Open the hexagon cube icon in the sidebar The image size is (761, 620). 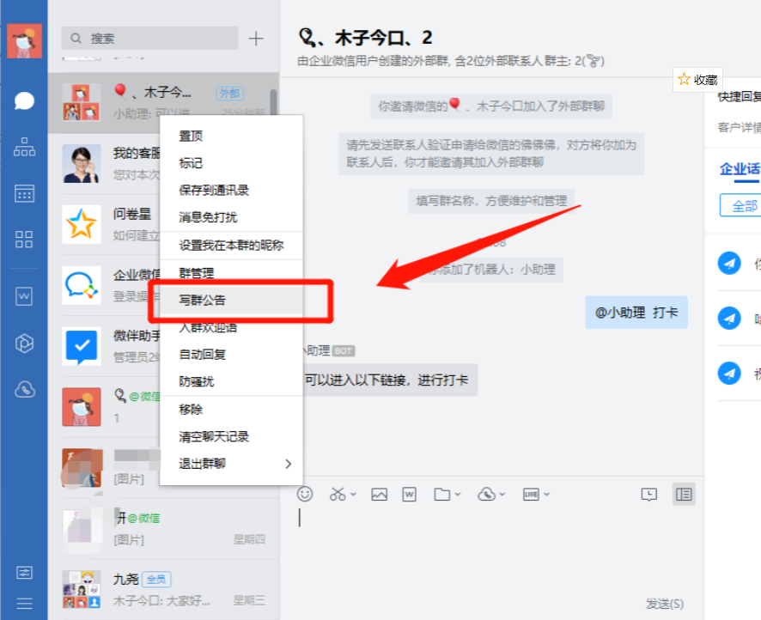point(24,343)
